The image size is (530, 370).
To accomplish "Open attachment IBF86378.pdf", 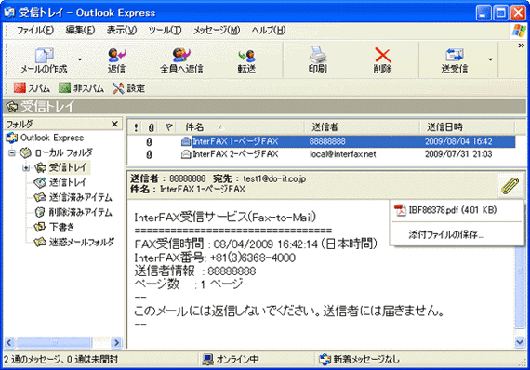I will point(445,210).
